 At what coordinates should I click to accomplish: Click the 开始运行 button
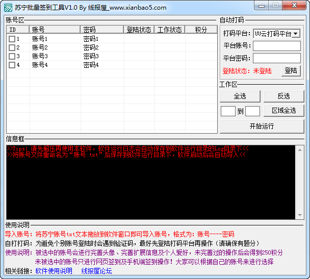pos(262,126)
